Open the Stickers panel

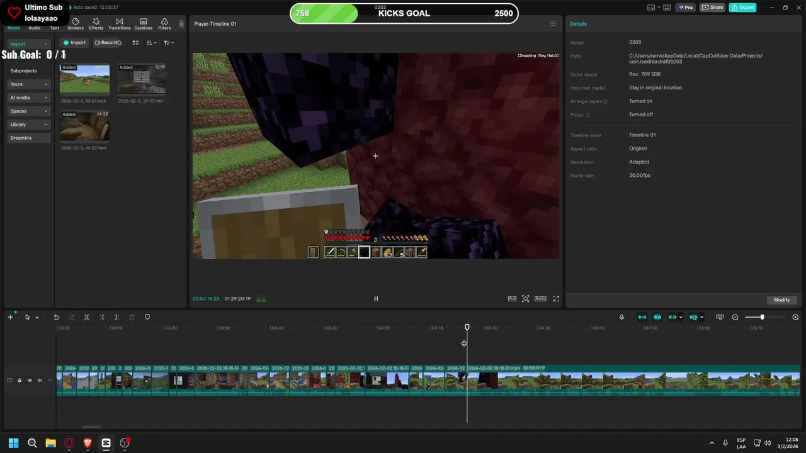pos(76,24)
